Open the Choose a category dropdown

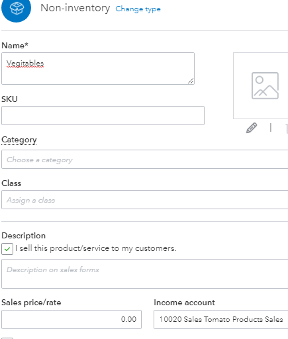pyautogui.click(x=145, y=159)
